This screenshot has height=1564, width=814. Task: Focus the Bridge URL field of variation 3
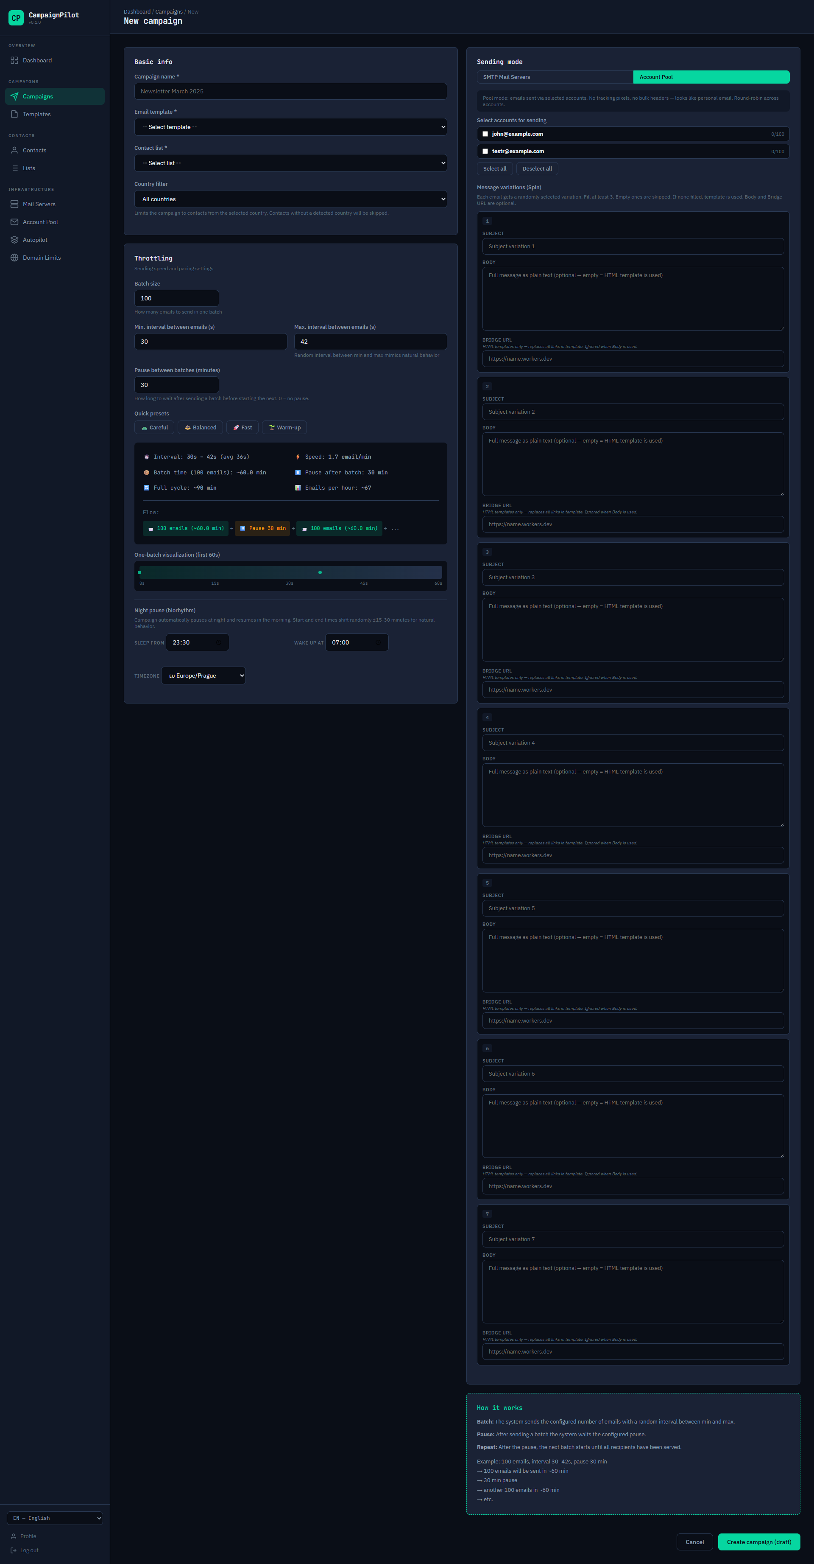tap(633, 690)
